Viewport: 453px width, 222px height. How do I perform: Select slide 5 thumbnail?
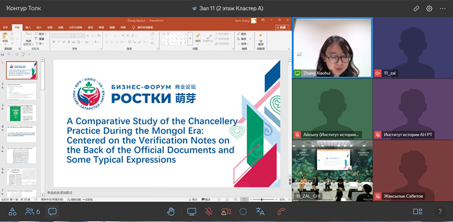coord(21,156)
